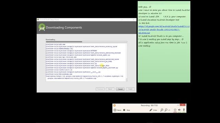Click the 'Downloading...' status label
This screenshot has width=220, height=123.
coord(51,40)
